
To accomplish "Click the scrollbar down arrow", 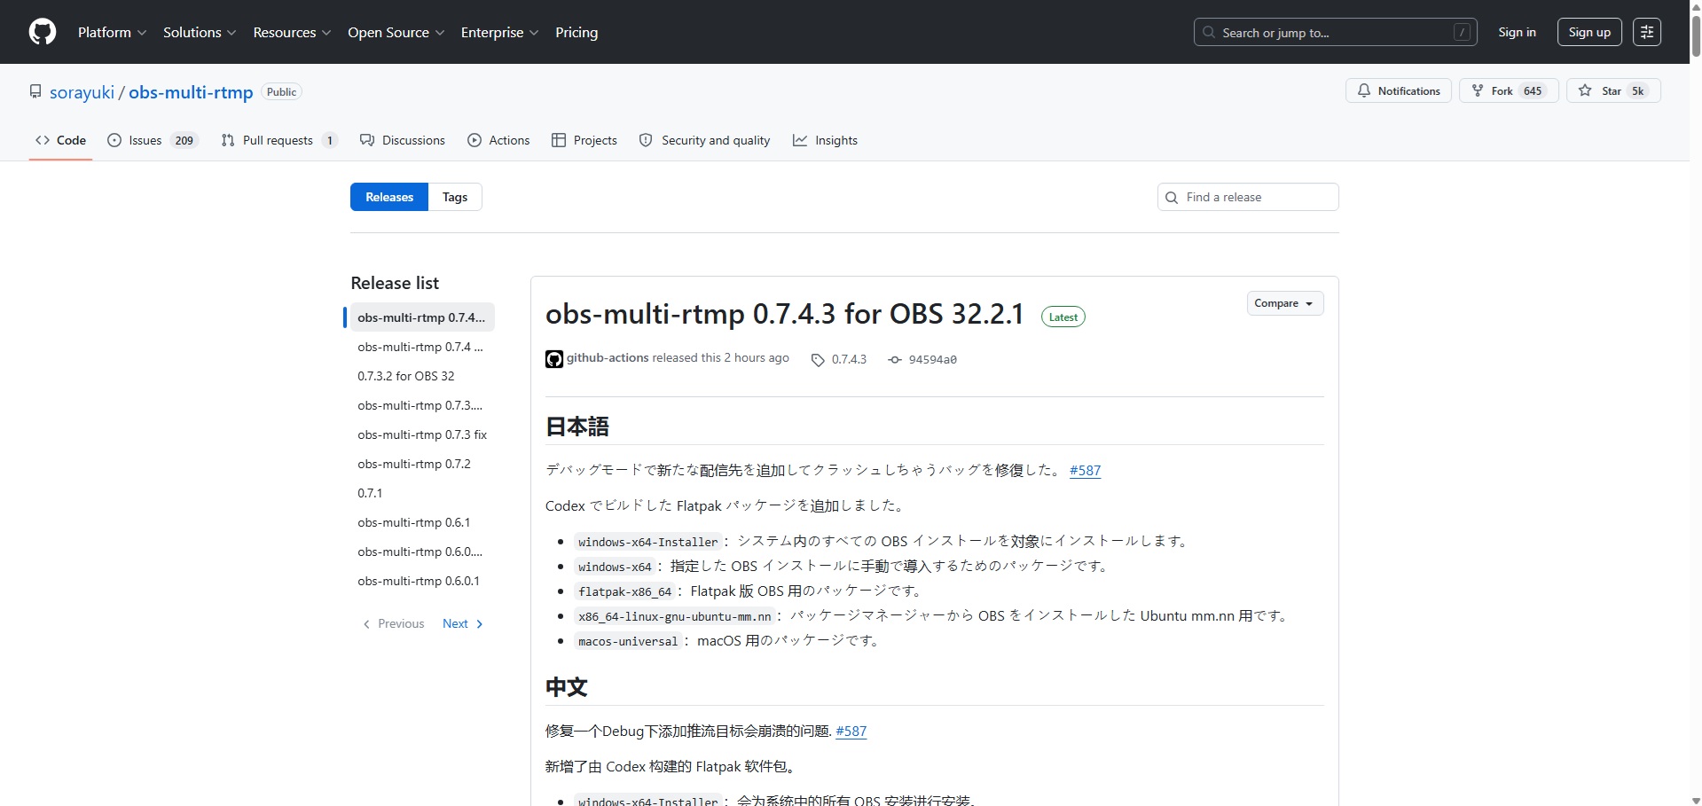I will pos(1696,800).
